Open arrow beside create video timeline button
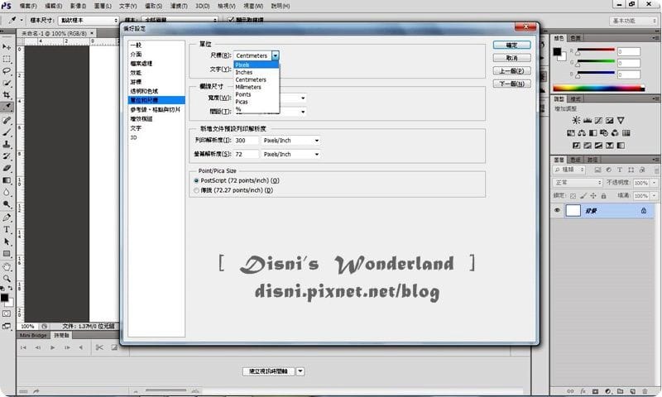This screenshot has width=662, height=397. (x=300, y=371)
